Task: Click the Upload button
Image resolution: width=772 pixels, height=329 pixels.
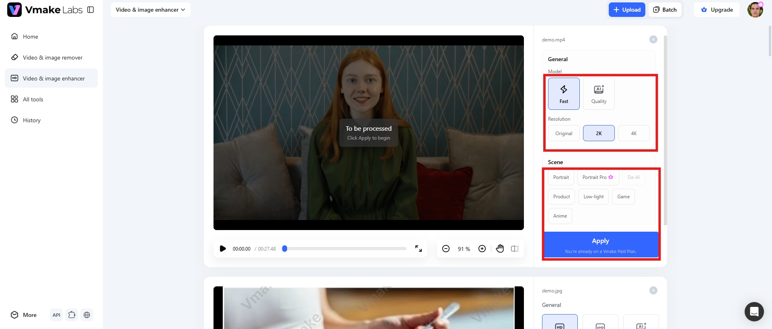Action: click(627, 10)
